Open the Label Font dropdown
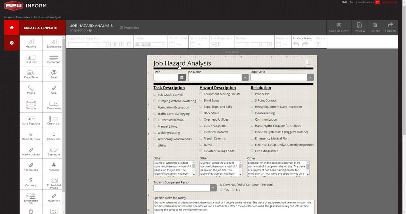 (79, 44)
